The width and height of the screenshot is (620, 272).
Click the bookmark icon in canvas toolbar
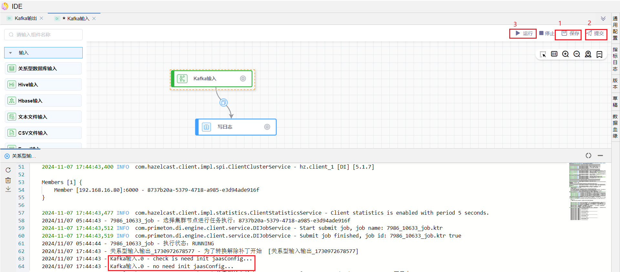(x=599, y=54)
